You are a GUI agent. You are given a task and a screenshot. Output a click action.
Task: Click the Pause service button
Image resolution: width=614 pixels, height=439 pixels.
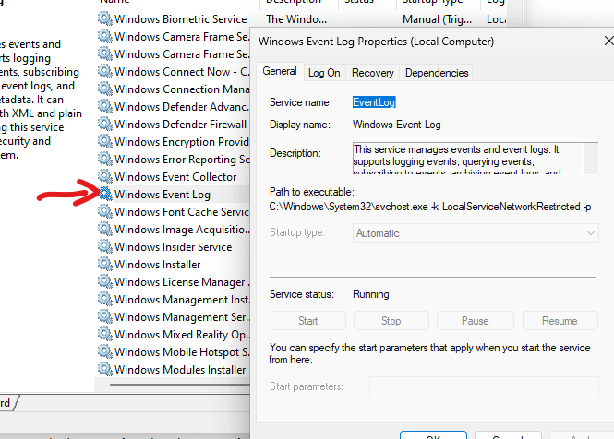point(475,321)
